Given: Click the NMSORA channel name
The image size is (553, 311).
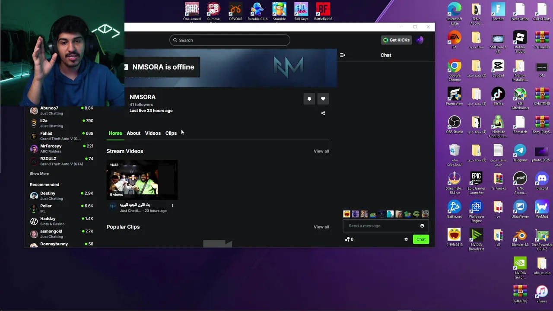Looking at the screenshot, I should click(x=143, y=97).
